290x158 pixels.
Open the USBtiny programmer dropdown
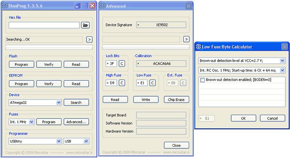pyautogui.click(x=59, y=141)
